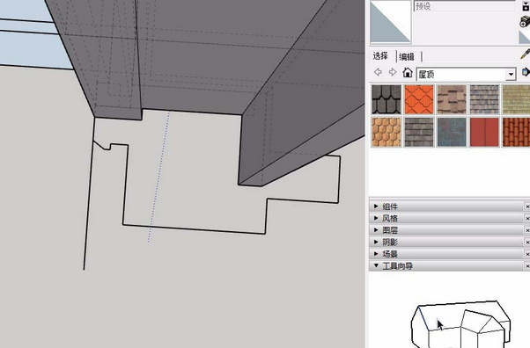Screen dimensions: 530x348
Task: Close the 工具向导 panel
Action: [527, 266]
